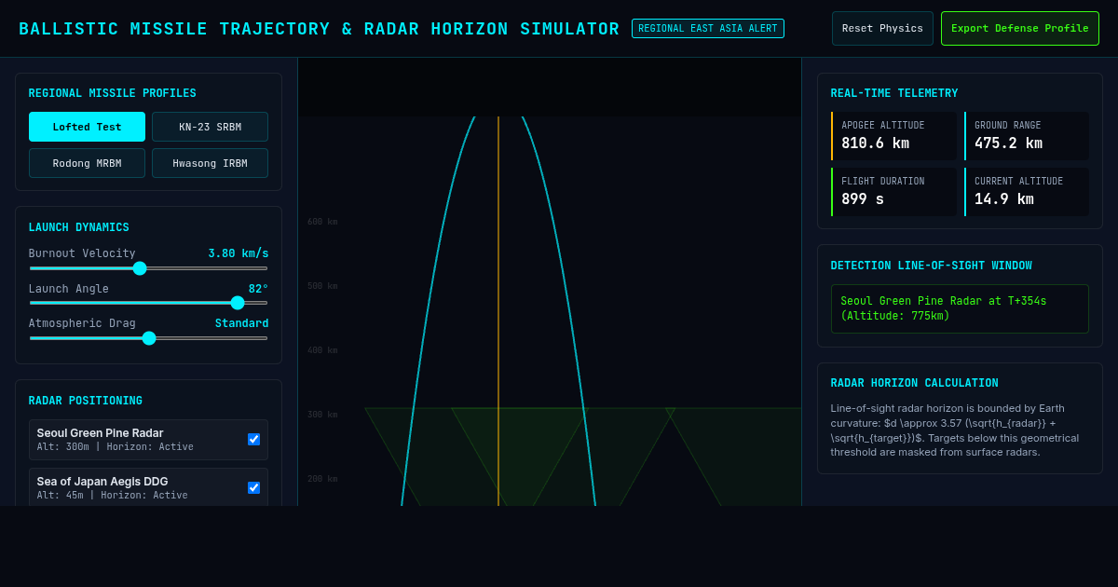Screen dimensions: 1118x587
Task: Click the Flight Duration 899 s value
Action: pyautogui.click(x=863, y=199)
